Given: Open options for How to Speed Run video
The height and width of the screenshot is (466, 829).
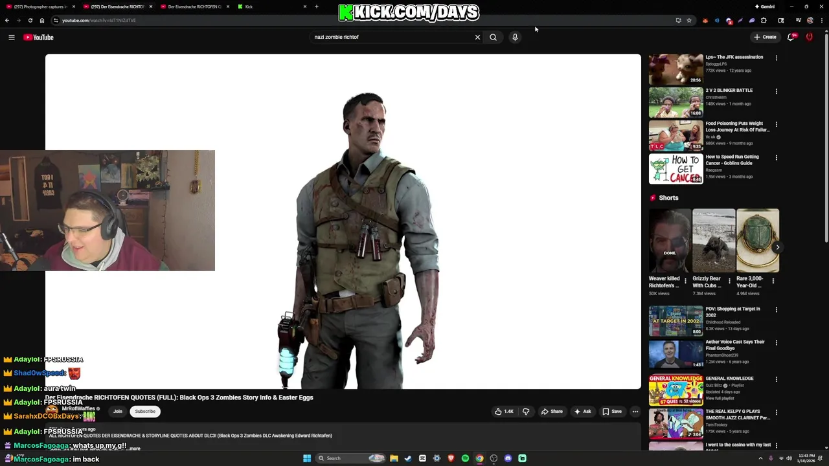Looking at the screenshot, I should (777, 157).
